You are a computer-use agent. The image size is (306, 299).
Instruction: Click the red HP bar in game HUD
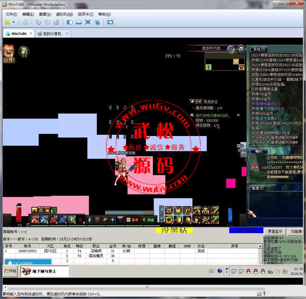19,212
